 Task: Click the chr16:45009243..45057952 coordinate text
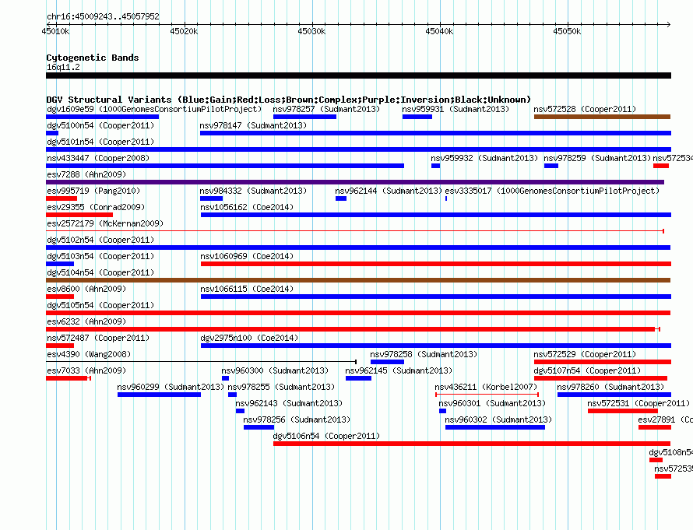pos(103,16)
